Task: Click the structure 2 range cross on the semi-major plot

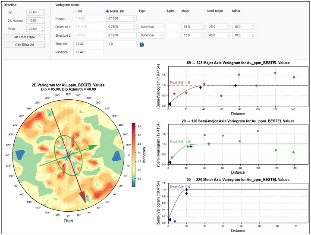Action: coord(209,144)
